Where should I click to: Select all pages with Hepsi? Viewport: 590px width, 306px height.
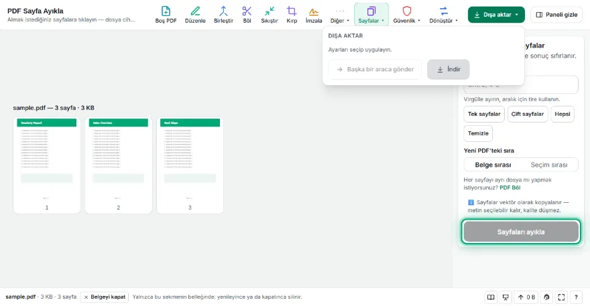coord(562,114)
